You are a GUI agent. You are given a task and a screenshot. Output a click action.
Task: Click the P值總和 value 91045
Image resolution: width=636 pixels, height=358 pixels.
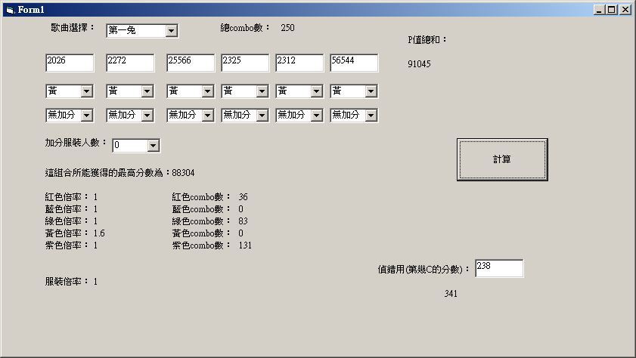419,64
